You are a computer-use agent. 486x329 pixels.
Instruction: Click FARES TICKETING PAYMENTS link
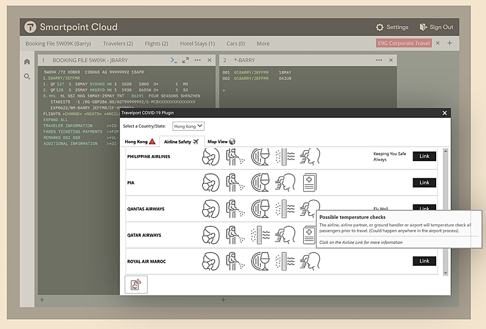point(73,131)
